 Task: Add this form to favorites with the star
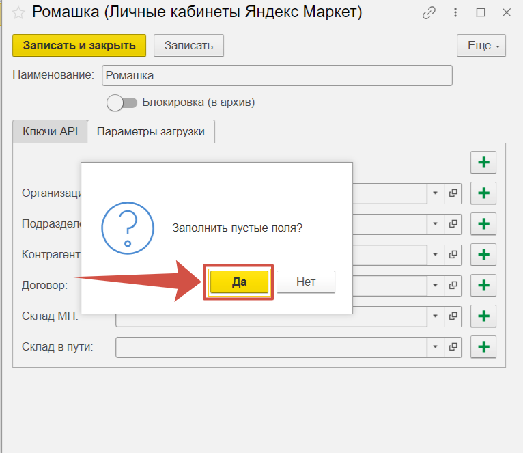click(x=18, y=12)
